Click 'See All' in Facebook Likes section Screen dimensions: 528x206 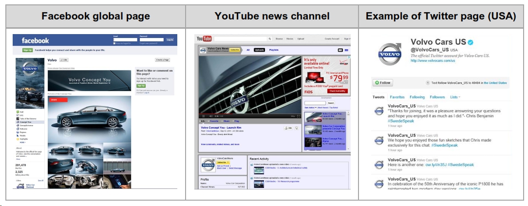41,180
